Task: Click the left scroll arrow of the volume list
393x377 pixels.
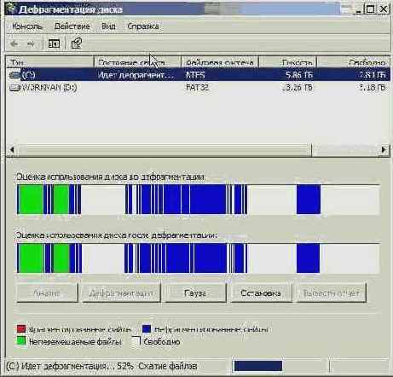Action: point(12,149)
